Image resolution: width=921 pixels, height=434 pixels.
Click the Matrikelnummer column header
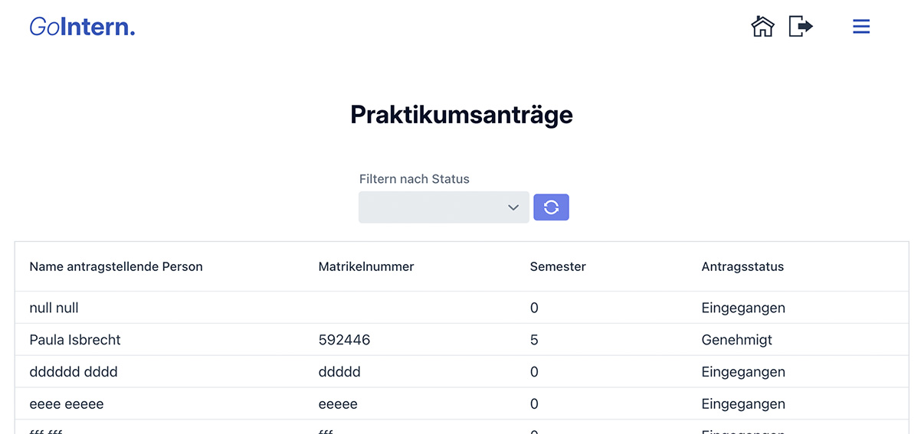[366, 267]
